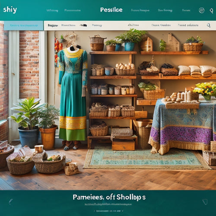Open the header menu item just right of Pesslice
216x216 pixels.
(x=140, y=10)
